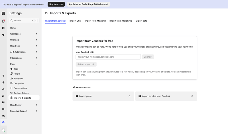Open the Reports bar chart icon
This screenshot has height=134, width=228.
tap(3, 89)
